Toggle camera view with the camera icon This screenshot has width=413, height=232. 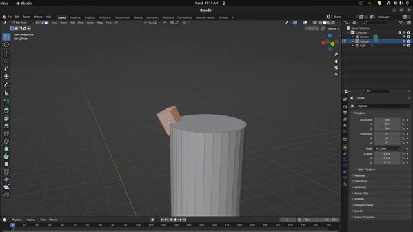click(336, 68)
